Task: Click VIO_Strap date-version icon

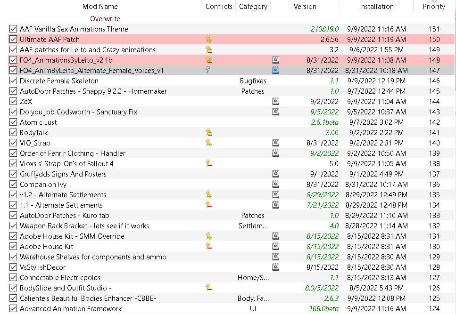Action: 275,143
